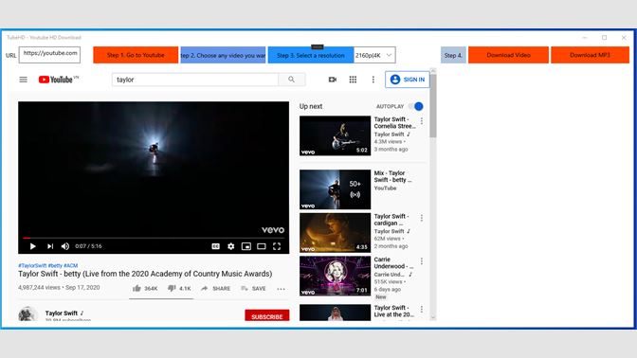637x358 pixels.
Task: Open the player settings gear
Action: click(x=230, y=246)
